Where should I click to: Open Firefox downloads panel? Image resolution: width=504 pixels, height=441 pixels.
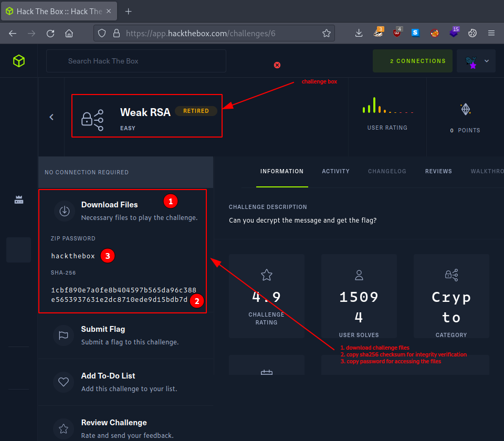point(359,33)
